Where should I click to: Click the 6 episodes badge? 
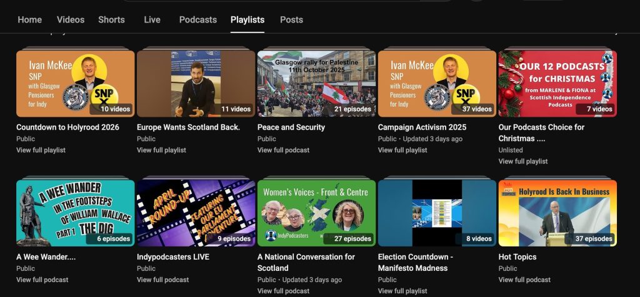click(109, 239)
